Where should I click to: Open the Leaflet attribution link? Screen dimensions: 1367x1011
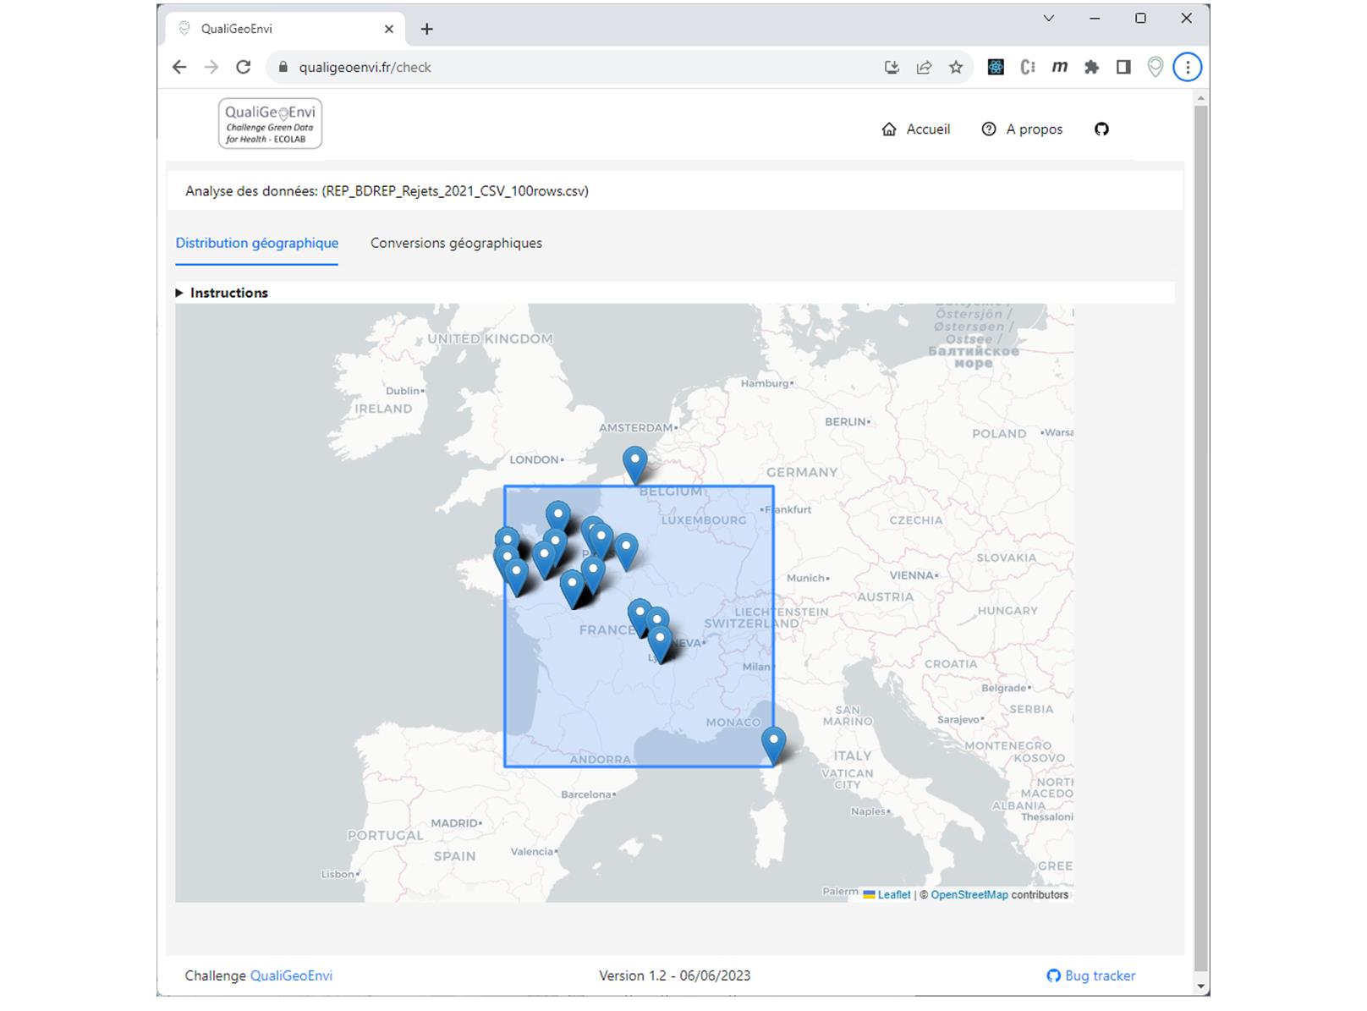coord(893,894)
